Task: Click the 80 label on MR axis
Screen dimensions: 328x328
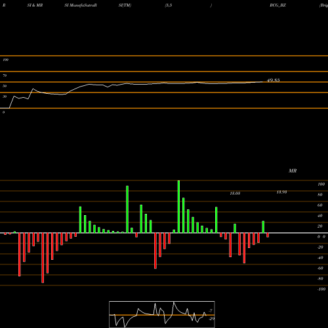Action: [x=320, y=195]
